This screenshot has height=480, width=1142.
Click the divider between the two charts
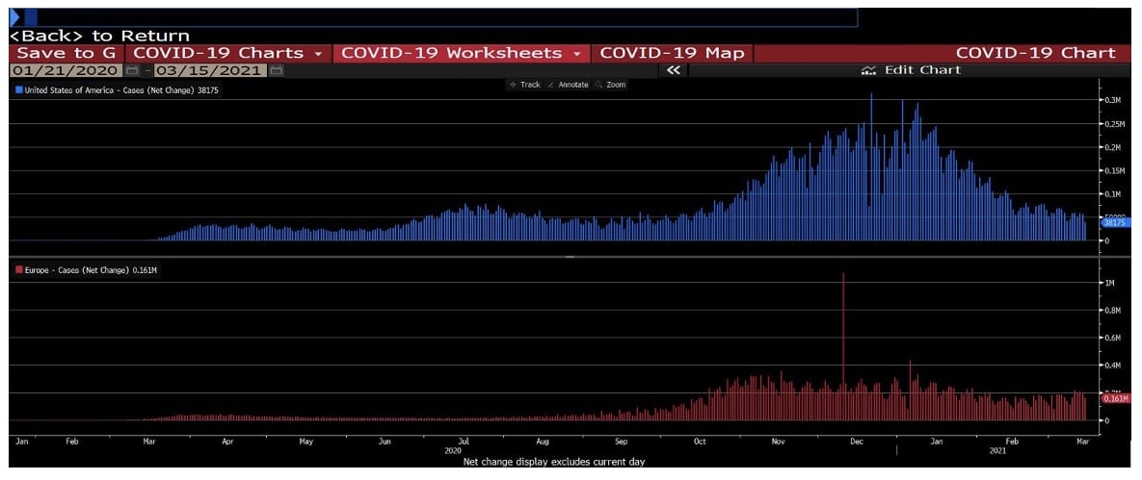click(x=569, y=257)
